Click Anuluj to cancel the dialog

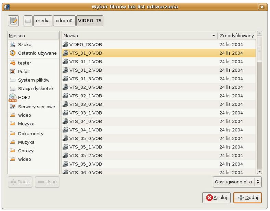click(216, 198)
